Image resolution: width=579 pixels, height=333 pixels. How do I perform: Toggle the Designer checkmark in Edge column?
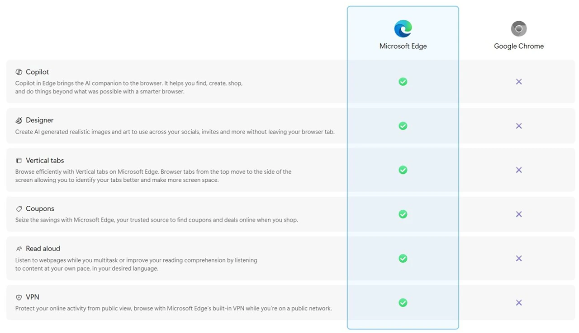(x=403, y=126)
